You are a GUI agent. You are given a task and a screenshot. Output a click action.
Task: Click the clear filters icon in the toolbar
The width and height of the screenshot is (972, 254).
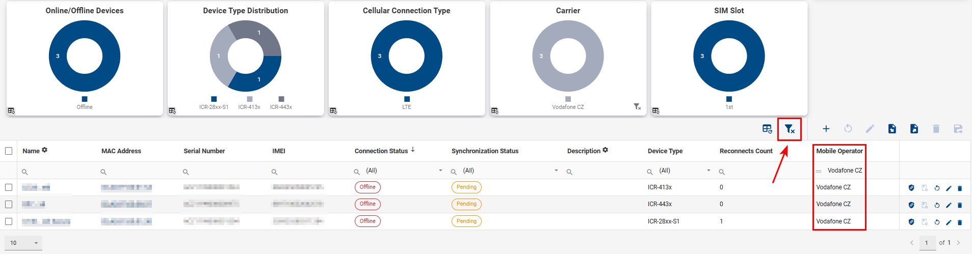click(789, 129)
